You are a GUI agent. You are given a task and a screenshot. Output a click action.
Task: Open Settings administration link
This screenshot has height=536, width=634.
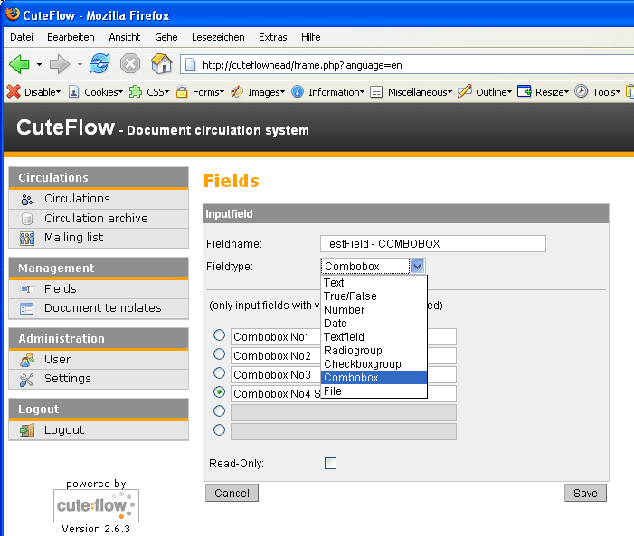tap(68, 379)
